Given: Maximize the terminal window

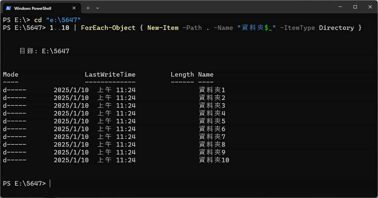Looking at the screenshot, I should point(355,7).
